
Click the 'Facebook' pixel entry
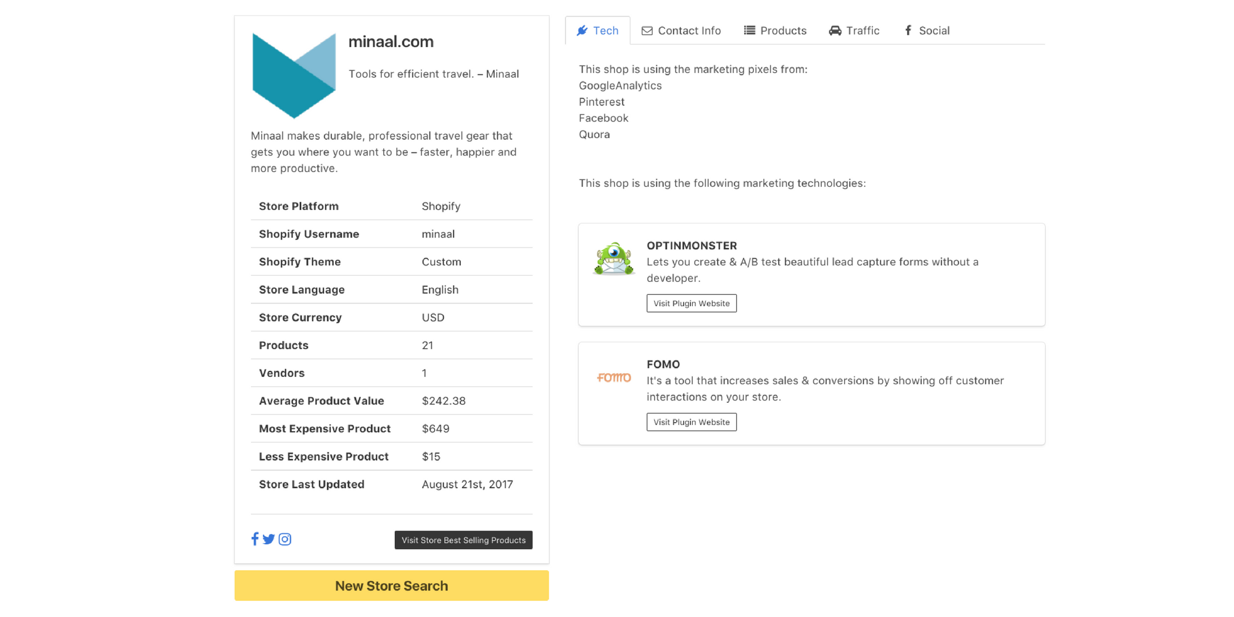pyautogui.click(x=603, y=118)
